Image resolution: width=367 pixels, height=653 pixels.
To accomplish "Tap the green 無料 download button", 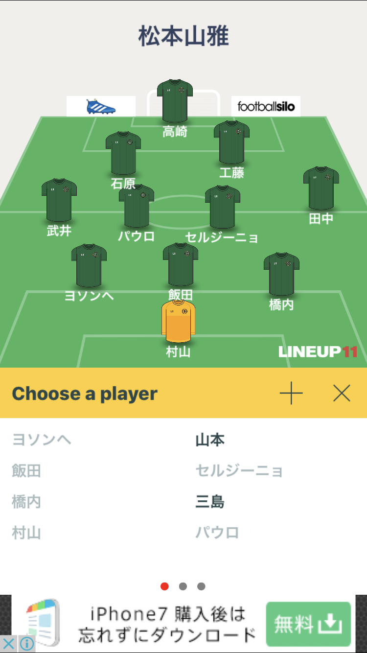I will coord(308,624).
